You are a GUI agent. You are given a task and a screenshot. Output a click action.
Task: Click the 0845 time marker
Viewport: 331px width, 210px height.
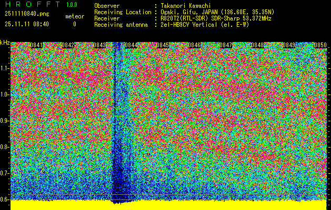point(163,45)
